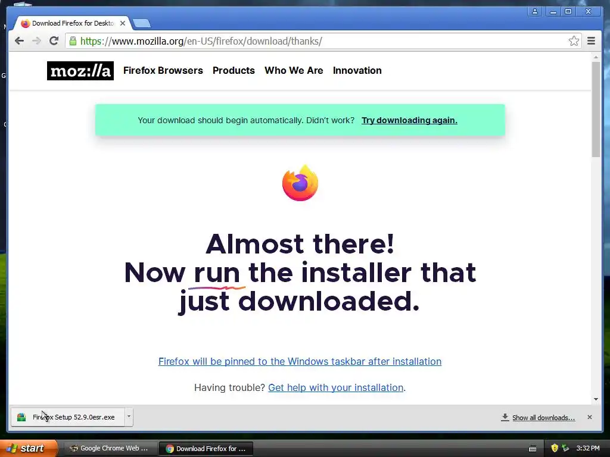Viewport: 610px width, 457px height.
Task: Reload the page with refresh icon
Action: (x=54, y=41)
